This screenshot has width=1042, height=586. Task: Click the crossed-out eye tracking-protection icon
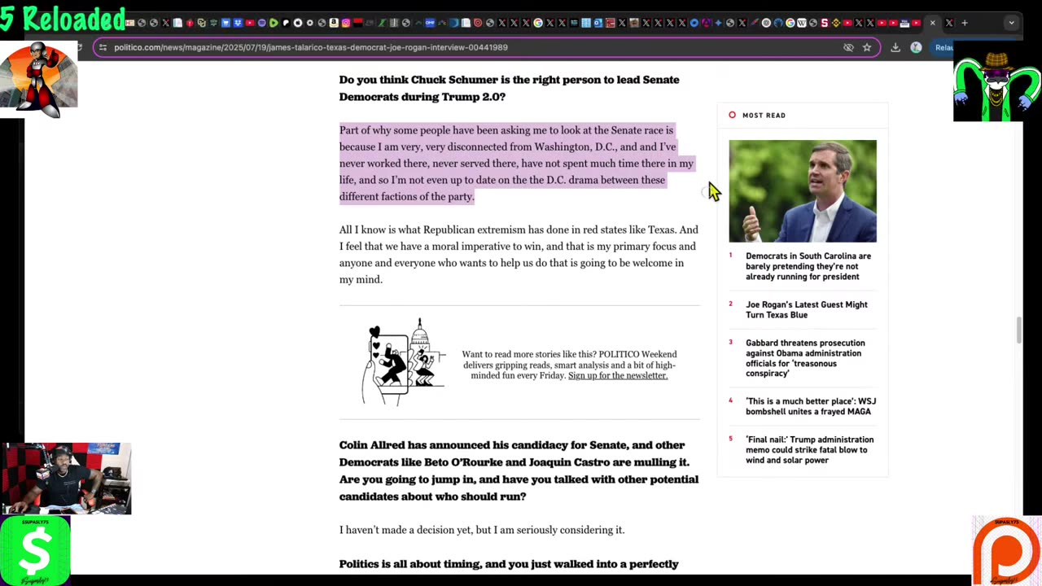coord(848,47)
